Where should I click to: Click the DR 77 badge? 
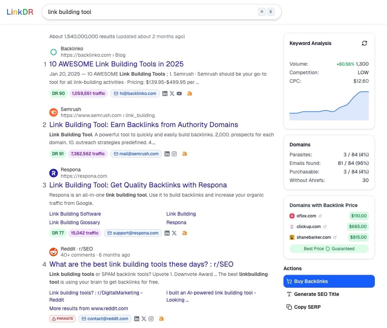click(x=58, y=233)
